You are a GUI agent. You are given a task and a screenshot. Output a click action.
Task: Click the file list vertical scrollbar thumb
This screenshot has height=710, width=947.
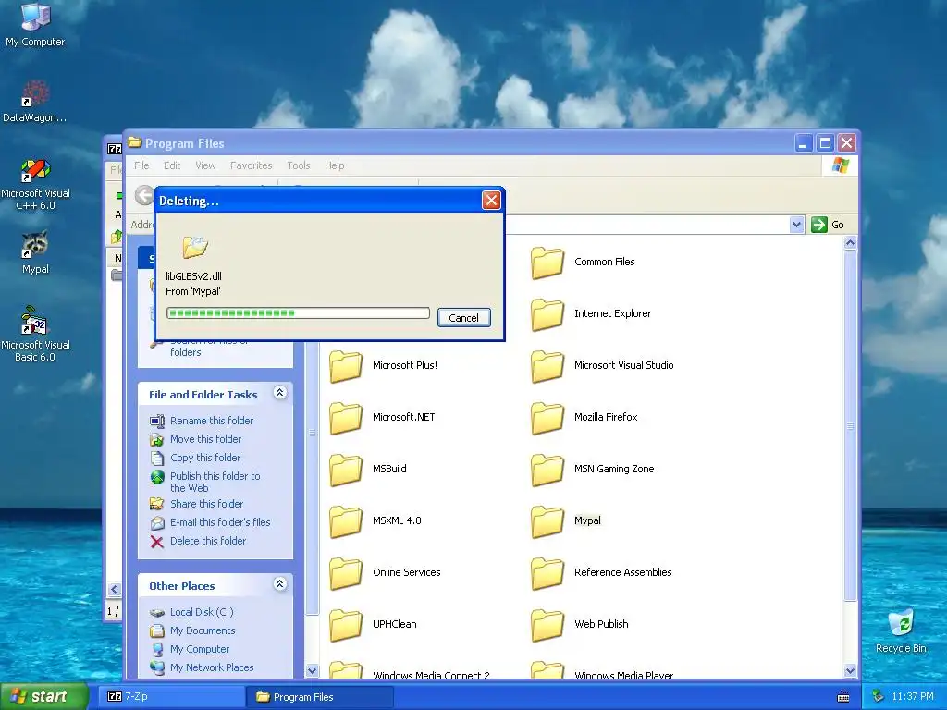tap(850, 425)
